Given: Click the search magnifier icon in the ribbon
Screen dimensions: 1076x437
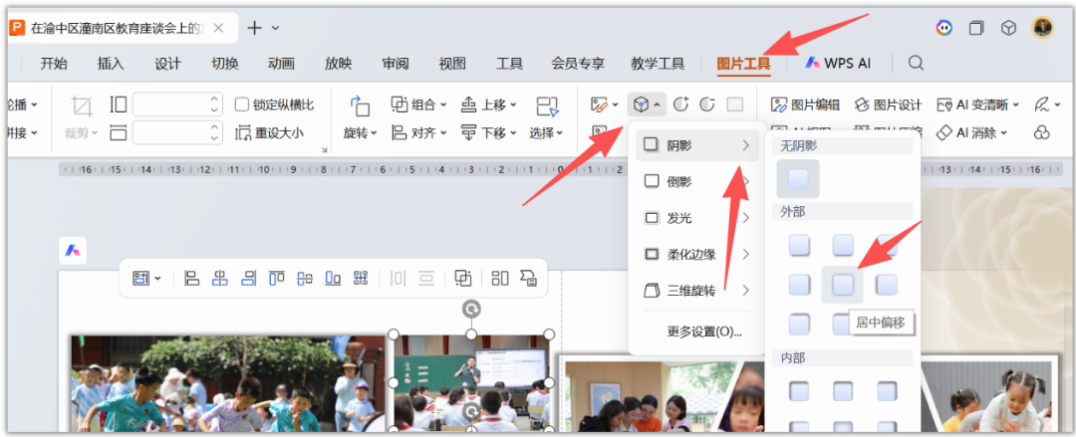Looking at the screenshot, I should tap(916, 63).
